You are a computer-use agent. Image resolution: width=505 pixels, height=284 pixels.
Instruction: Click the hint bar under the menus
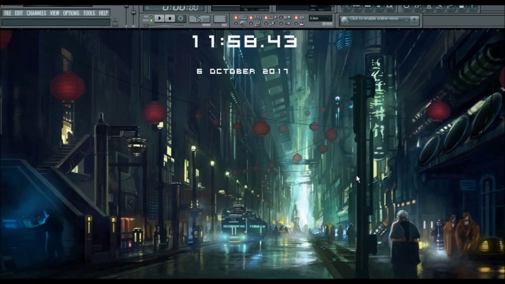click(x=56, y=22)
